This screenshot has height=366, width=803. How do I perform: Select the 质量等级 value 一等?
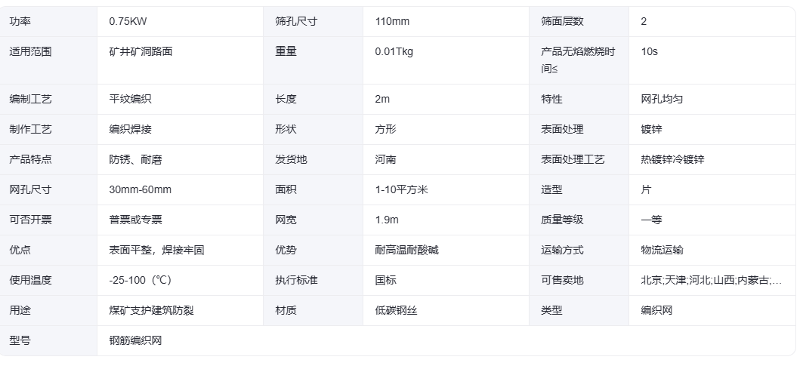pos(651,220)
